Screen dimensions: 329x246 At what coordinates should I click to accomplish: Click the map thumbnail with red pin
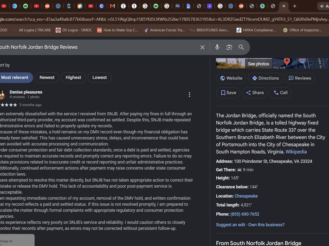300,63
